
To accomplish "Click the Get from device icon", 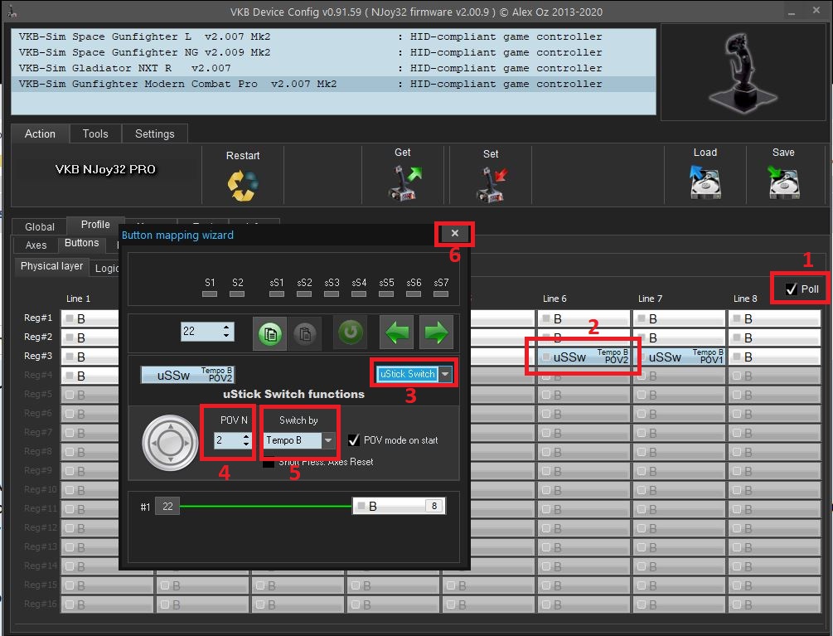I will pos(403,182).
